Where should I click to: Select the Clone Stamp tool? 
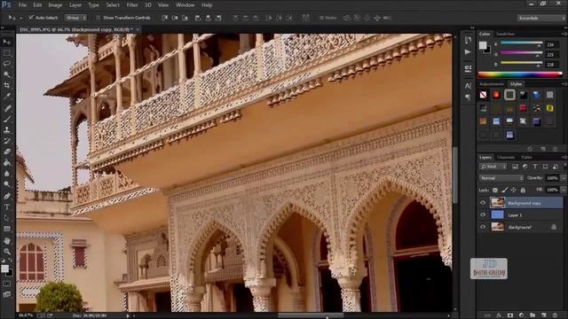tap(7, 129)
